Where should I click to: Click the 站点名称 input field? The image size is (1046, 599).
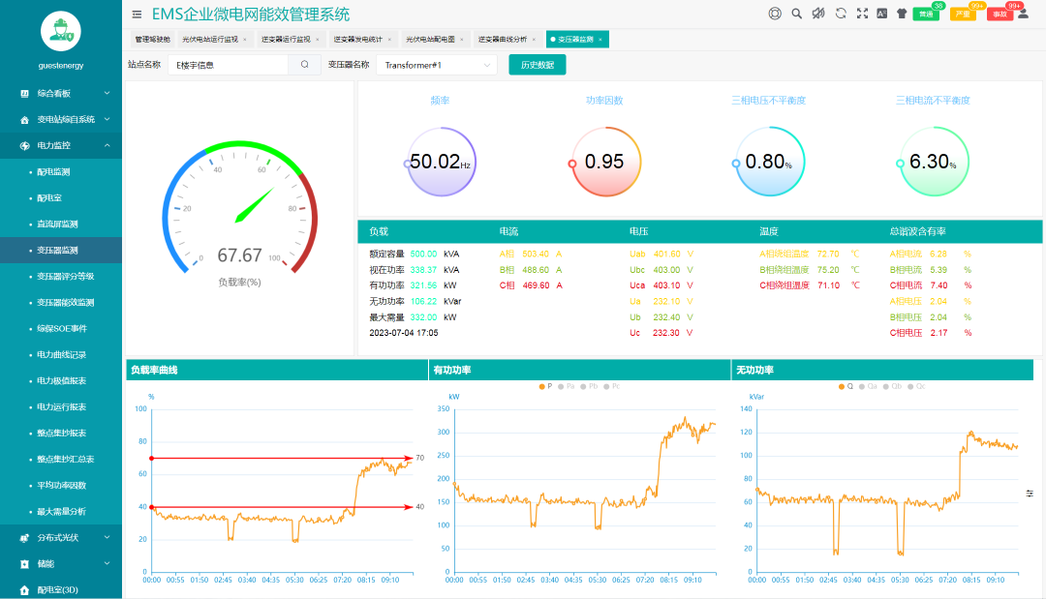(228, 65)
